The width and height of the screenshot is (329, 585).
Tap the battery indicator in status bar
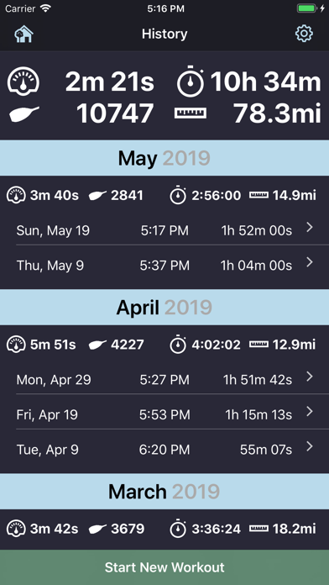click(307, 8)
